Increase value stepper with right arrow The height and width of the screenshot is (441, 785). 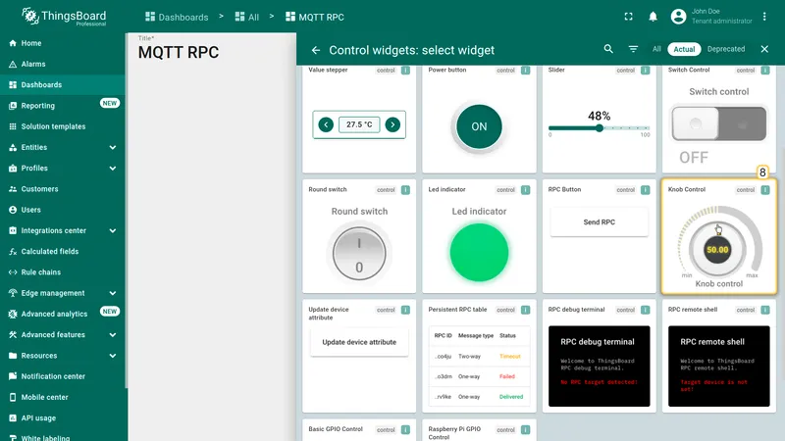point(392,124)
